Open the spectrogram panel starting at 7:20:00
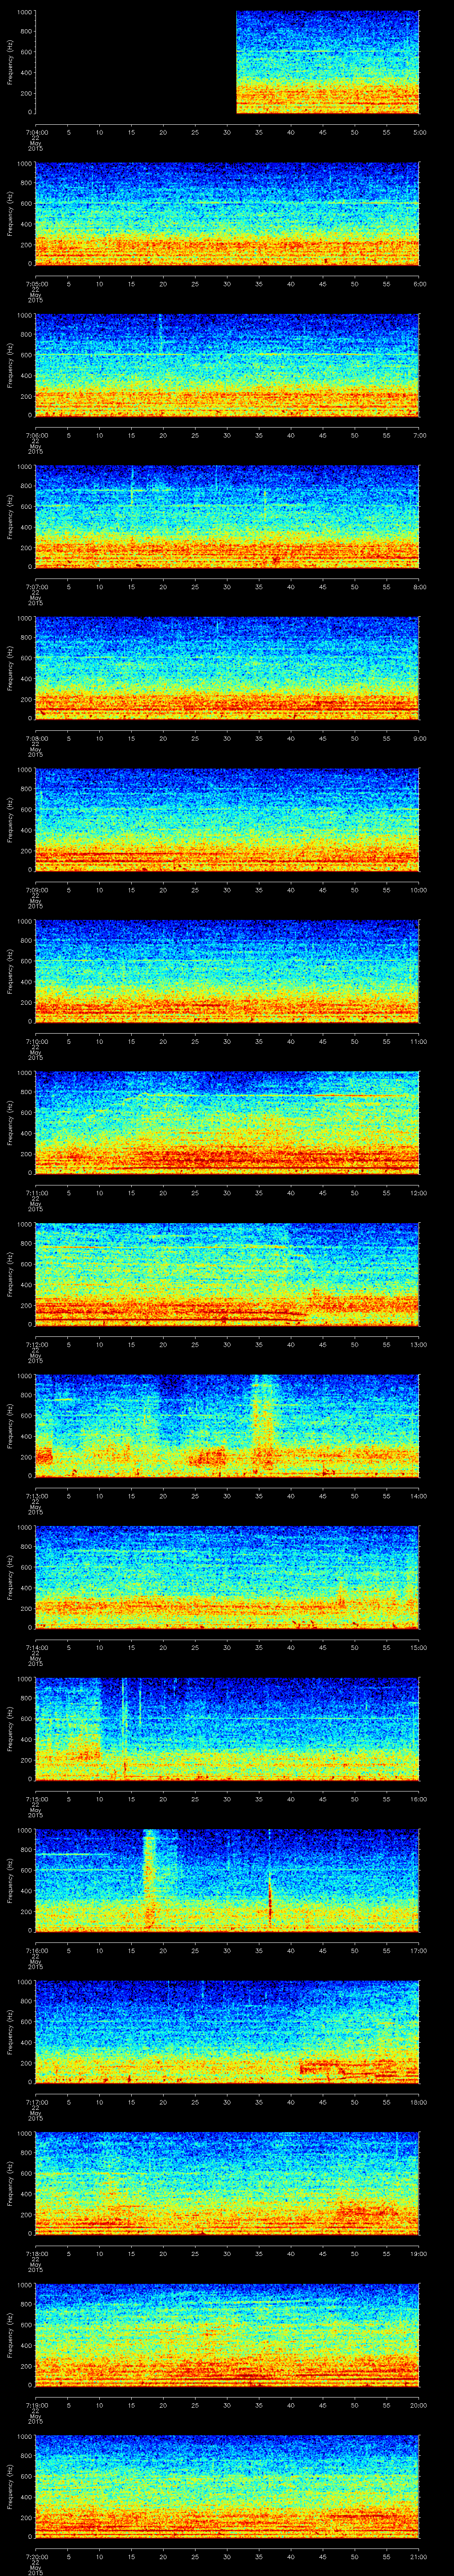Viewport: 454px width, 2576px height. click(x=227, y=2487)
